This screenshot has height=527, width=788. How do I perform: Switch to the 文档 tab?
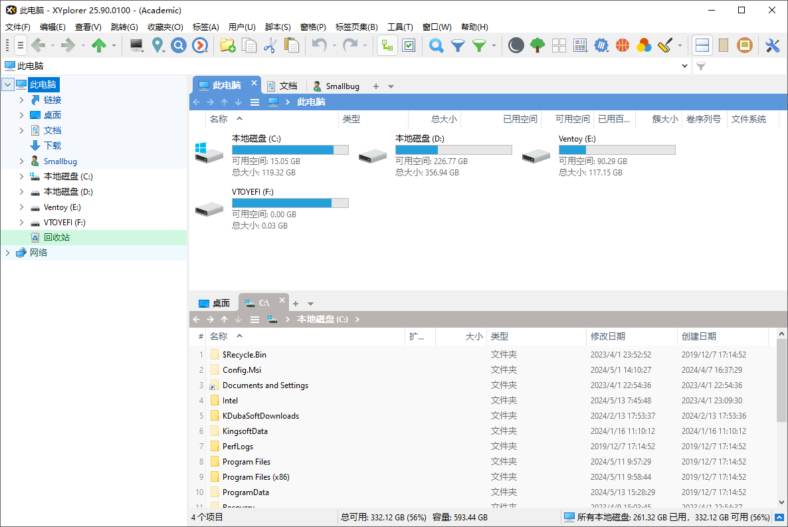pyautogui.click(x=282, y=86)
